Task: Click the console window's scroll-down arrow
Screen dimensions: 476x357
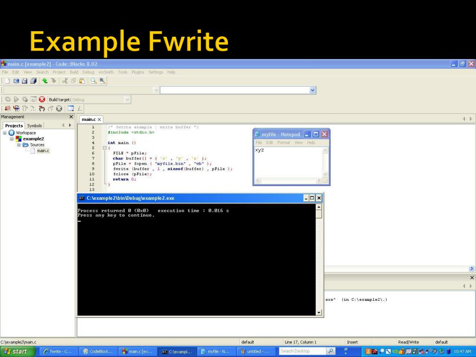Action: (318, 313)
